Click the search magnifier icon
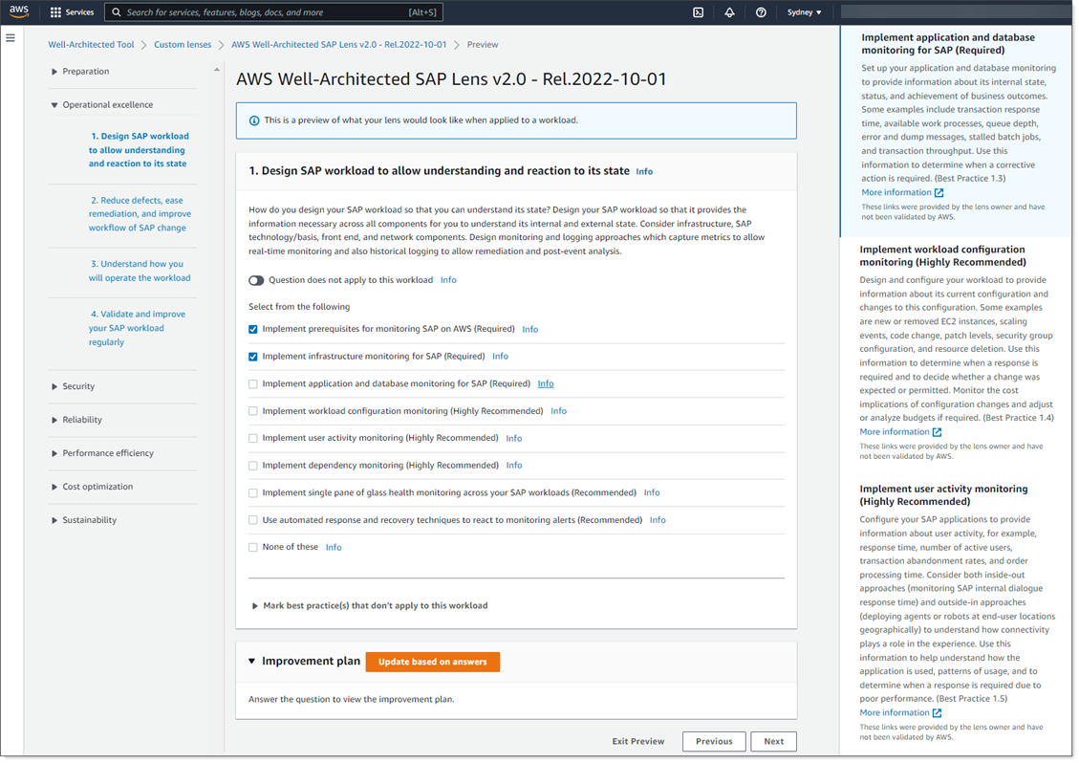Screen dimensions: 1079x763 tap(117, 12)
